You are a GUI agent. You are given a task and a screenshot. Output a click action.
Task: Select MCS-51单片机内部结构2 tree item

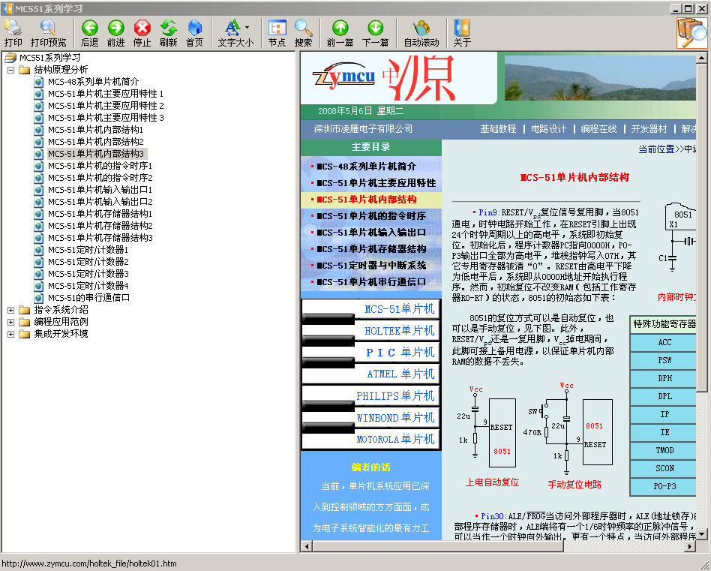(96, 142)
